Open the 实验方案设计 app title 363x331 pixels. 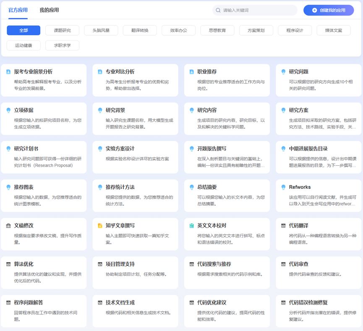point(120,149)
